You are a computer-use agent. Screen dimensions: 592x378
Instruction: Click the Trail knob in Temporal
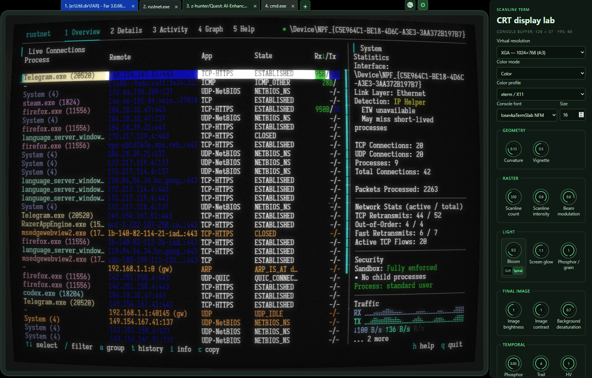[541, 363]
